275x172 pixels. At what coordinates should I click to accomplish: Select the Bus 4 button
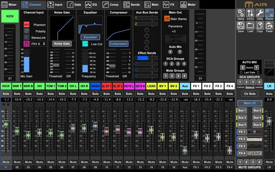(x=257, y=117)
